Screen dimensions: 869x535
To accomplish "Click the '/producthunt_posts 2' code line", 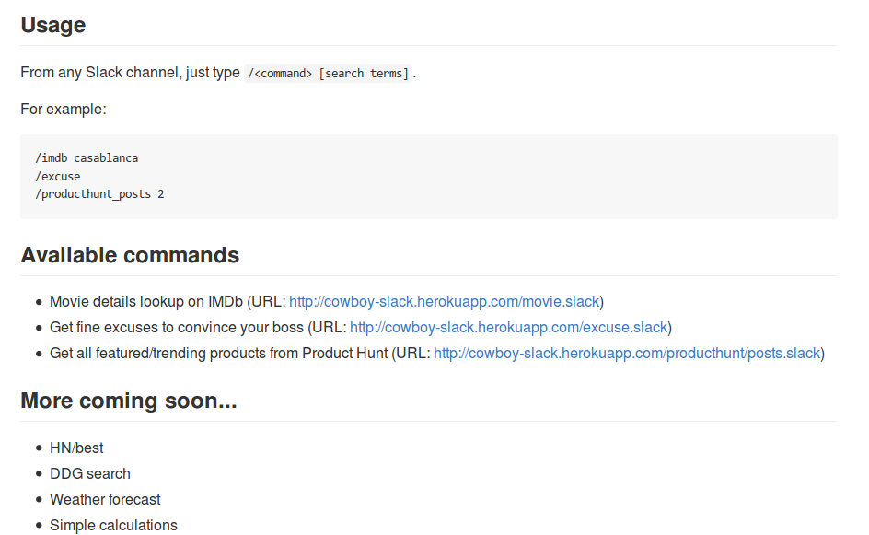I will coord(99,194).
